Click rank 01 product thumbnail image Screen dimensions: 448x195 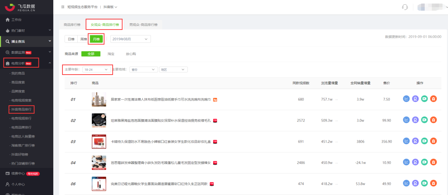(x=99, y=99)
